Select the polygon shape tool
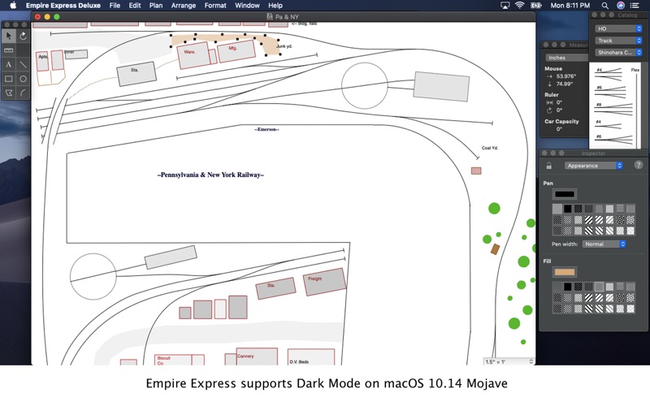Screen dimensions: 650x406 coord(9,93)
